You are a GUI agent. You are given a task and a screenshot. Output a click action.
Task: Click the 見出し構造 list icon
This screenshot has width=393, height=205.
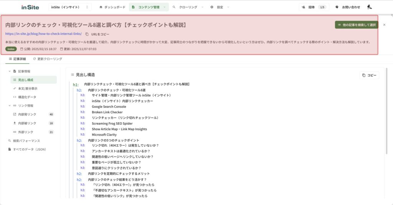coord(73,75)
